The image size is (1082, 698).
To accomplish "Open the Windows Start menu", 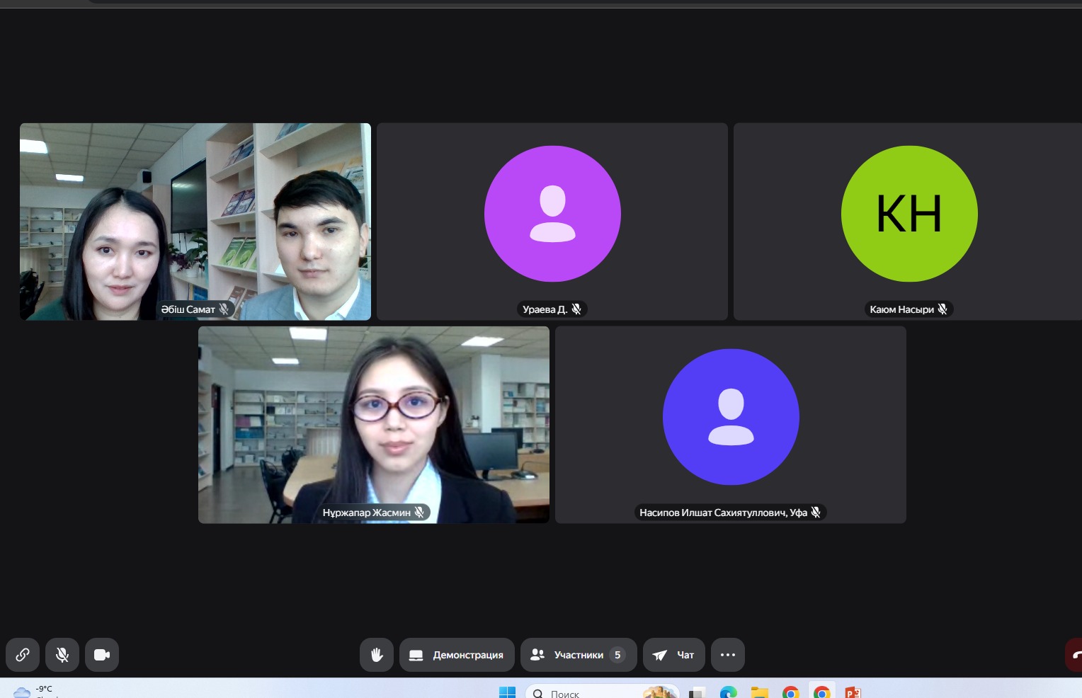I will click(507, 692).
